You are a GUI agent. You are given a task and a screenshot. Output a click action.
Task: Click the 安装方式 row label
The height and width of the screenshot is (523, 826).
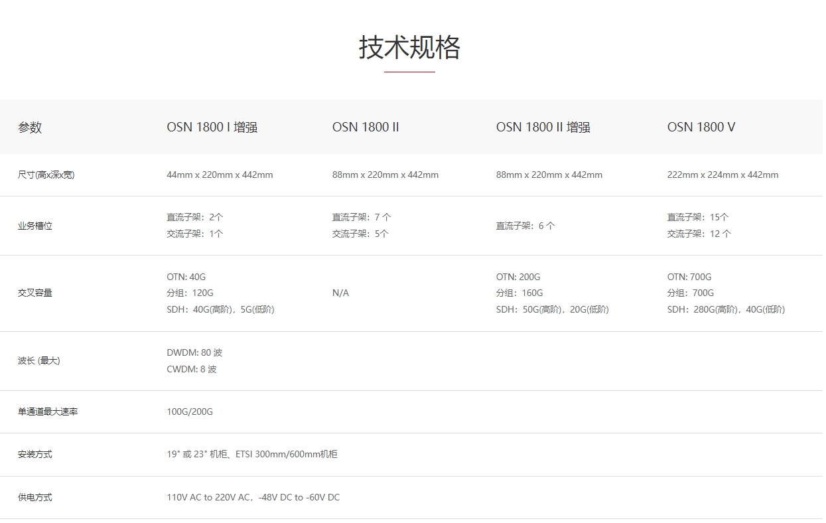pos(35,454)
